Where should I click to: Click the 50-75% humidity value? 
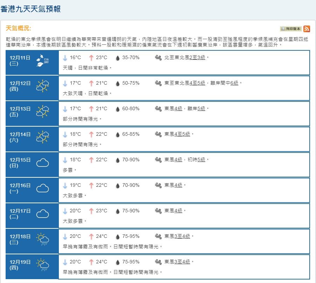[131, 83]
